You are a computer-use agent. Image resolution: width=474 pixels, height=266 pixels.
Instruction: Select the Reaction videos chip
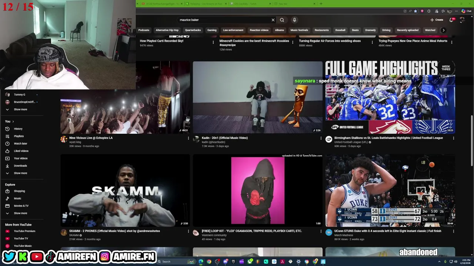(x=259, y=30)
